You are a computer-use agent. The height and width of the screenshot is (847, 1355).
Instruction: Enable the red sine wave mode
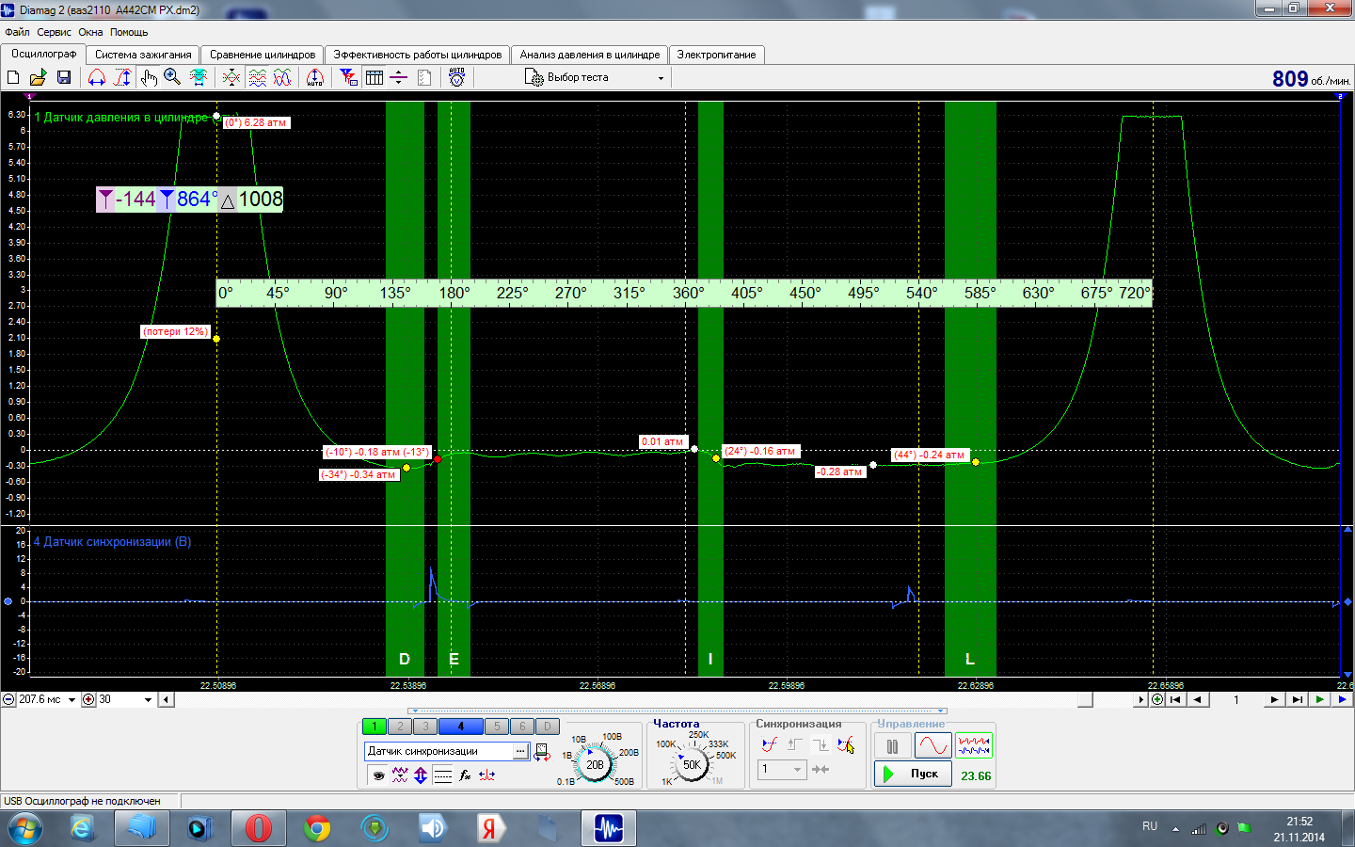933,746
